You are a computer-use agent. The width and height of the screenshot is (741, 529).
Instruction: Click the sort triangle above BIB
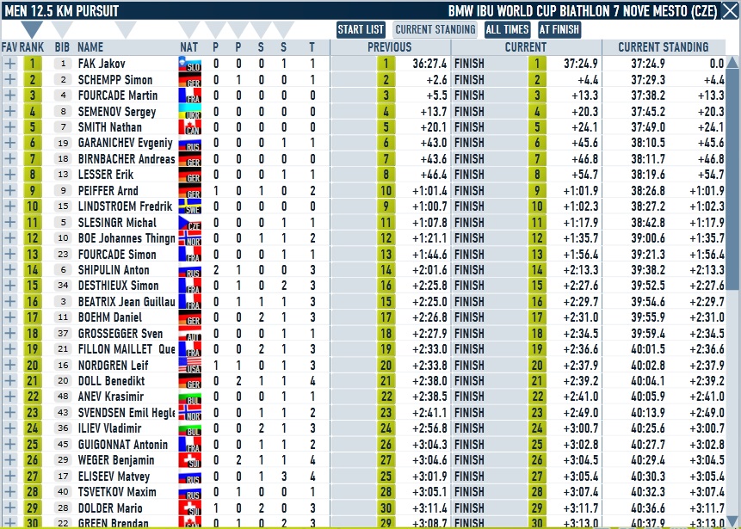pyautogui.click(x=62, y=29)
